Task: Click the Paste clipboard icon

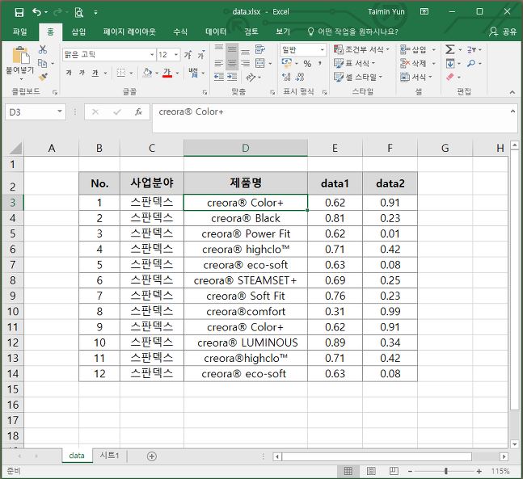Action: [21, 56]
